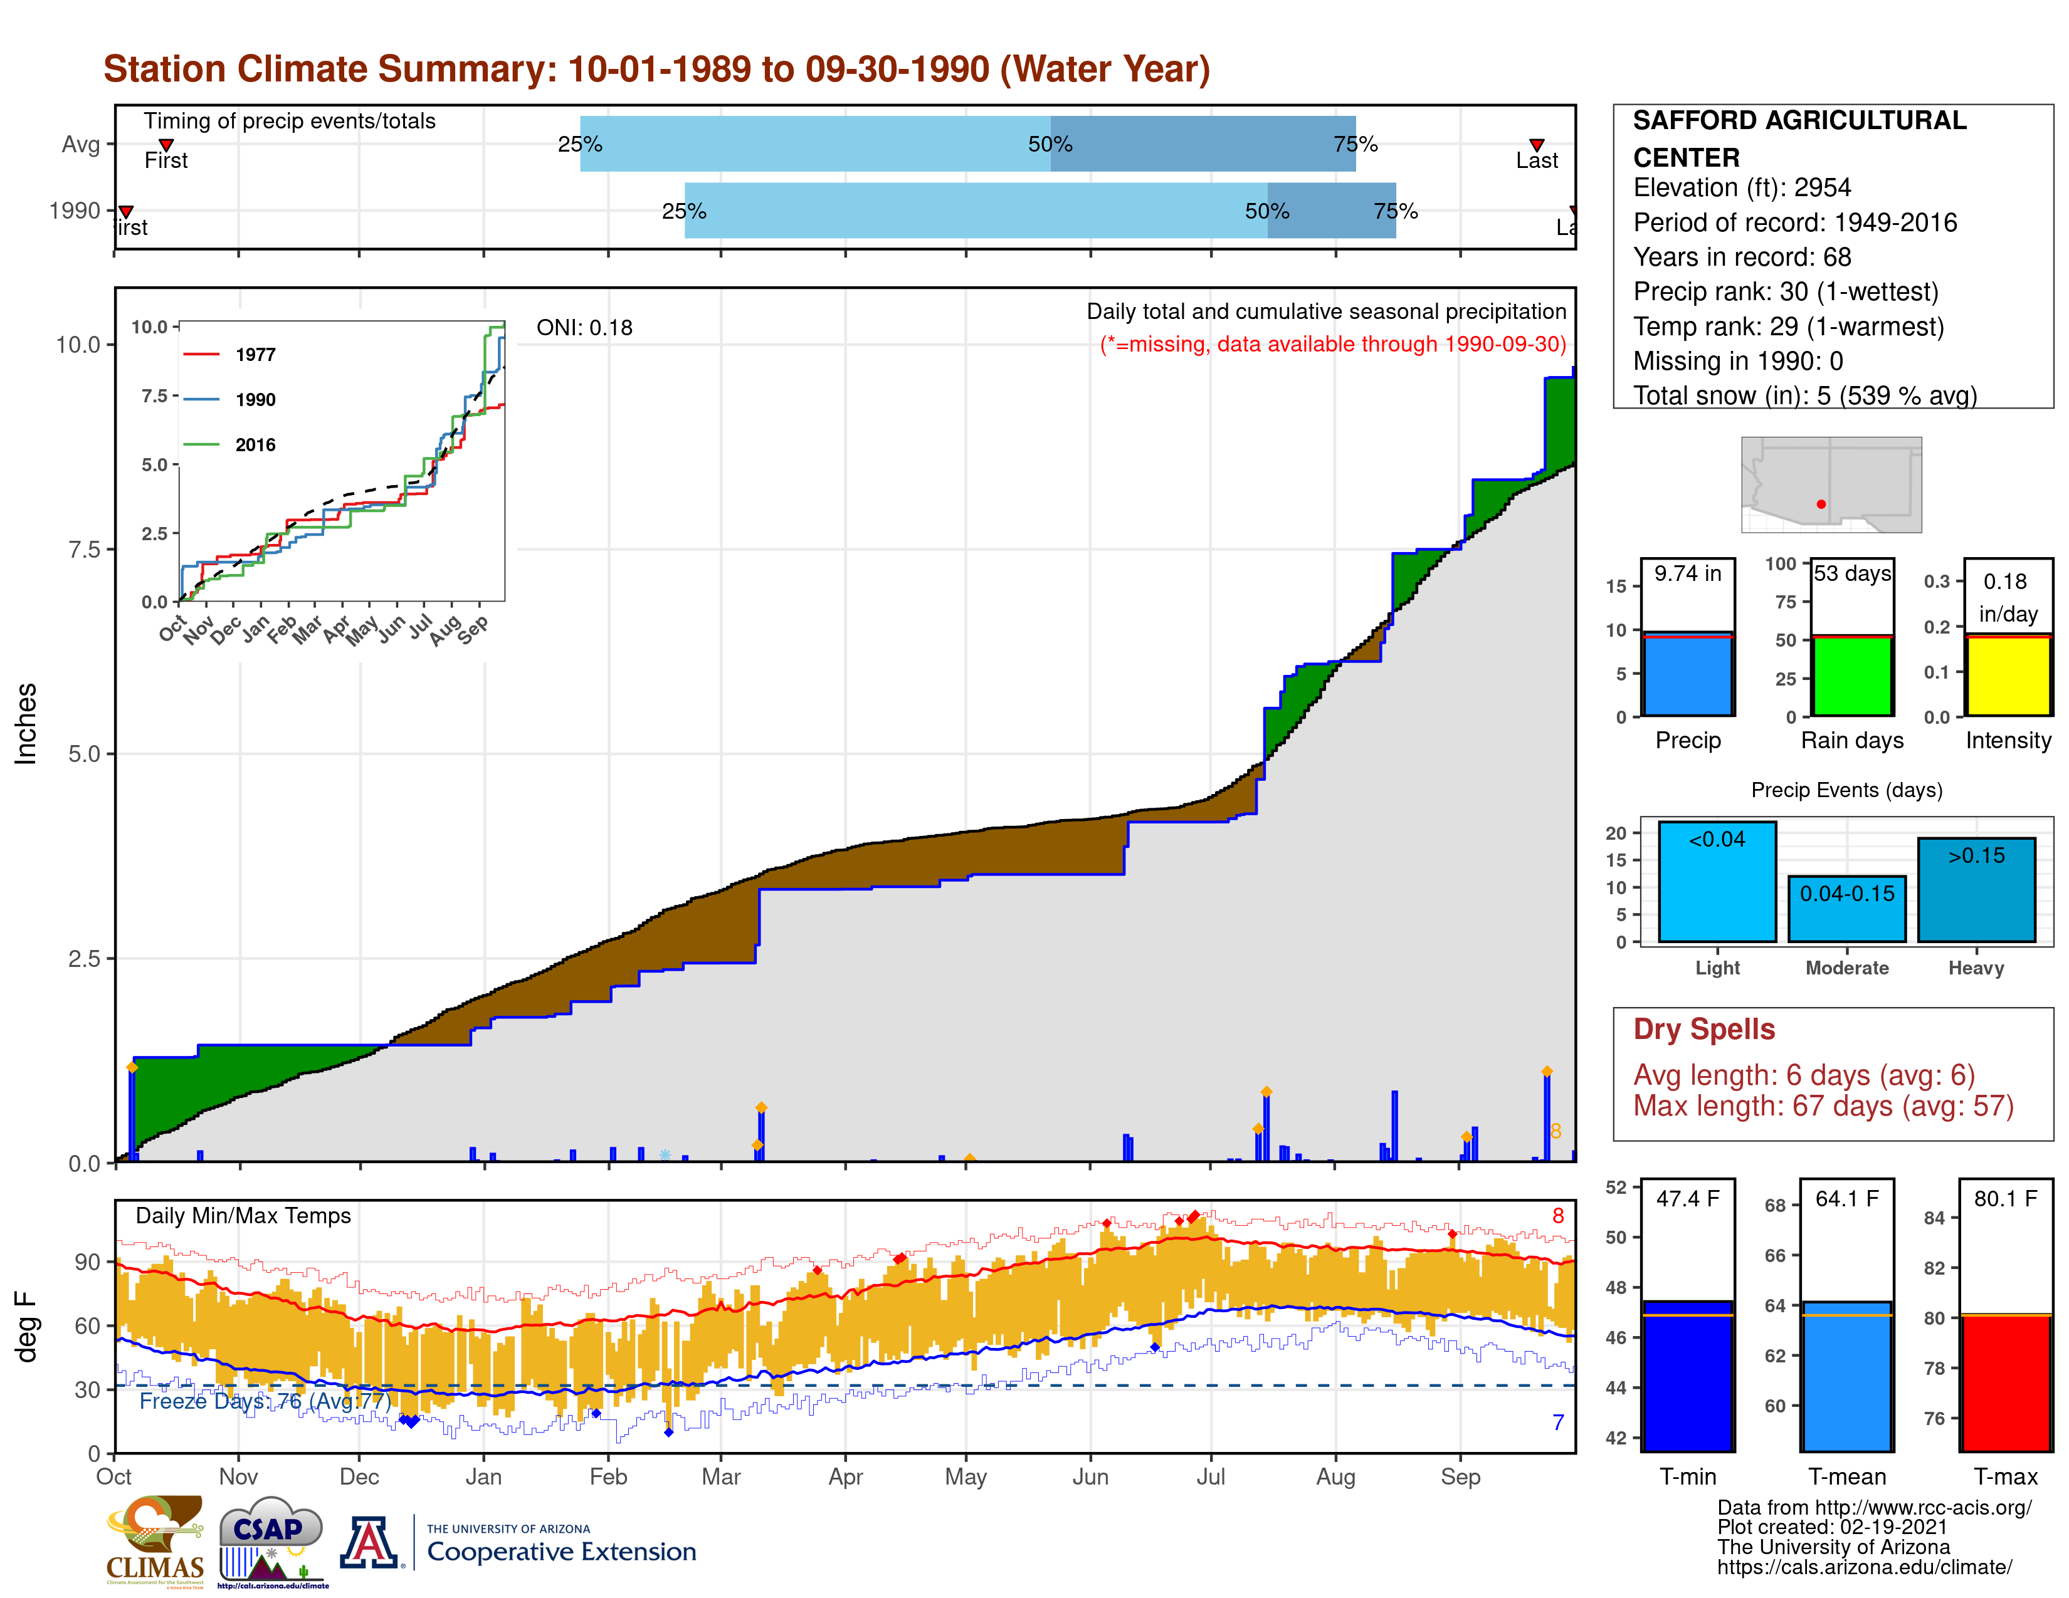Click the Arizona/New Mexico station locator map
The height and width of the screenshot is (1598, 2069).
(1831, 484)
